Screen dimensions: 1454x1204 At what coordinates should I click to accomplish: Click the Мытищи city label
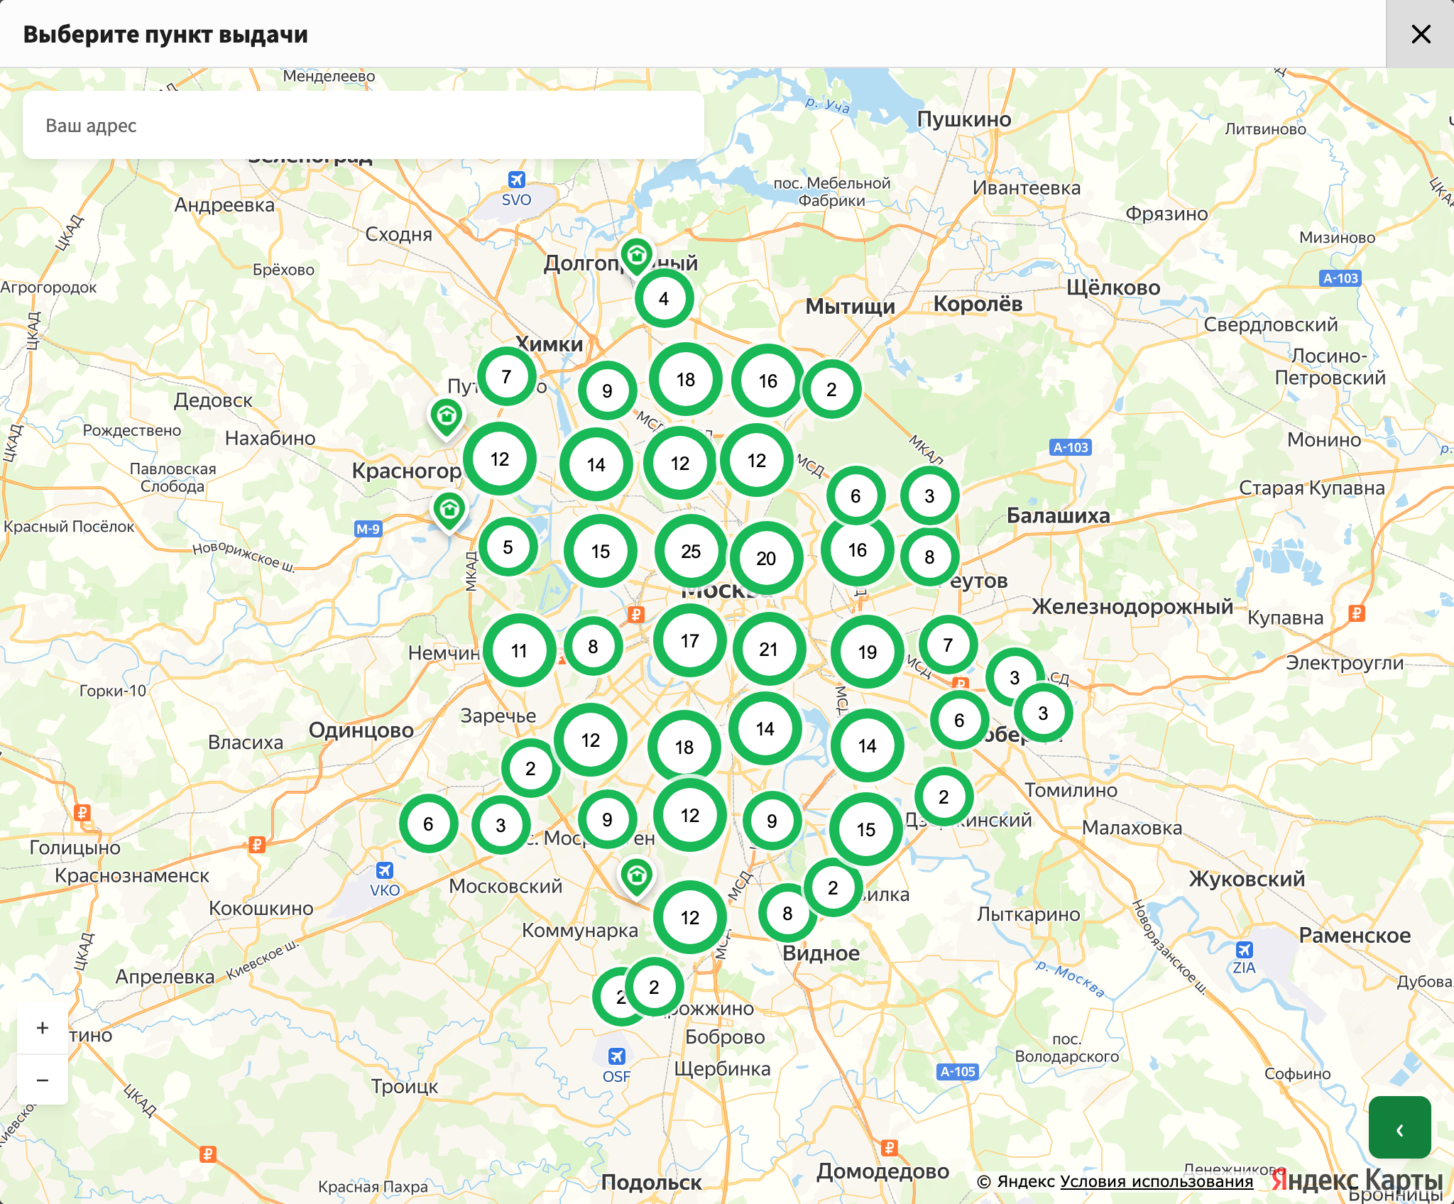pos(850,307)
